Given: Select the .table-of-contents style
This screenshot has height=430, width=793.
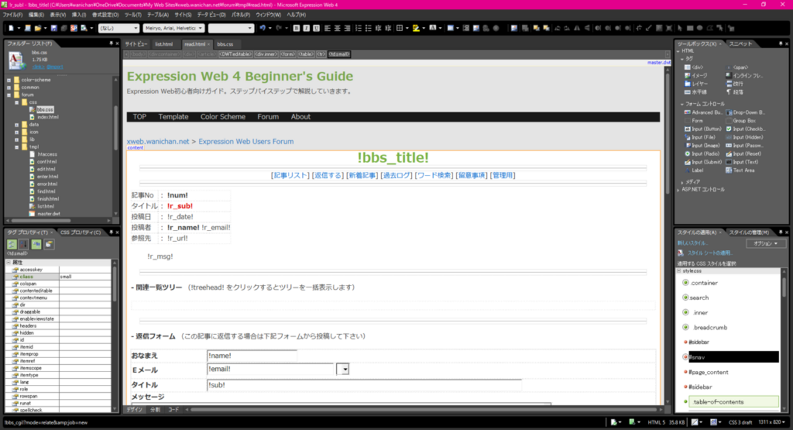Looking at the screenshot, I should pyautogui.click(x=733, y=402).
